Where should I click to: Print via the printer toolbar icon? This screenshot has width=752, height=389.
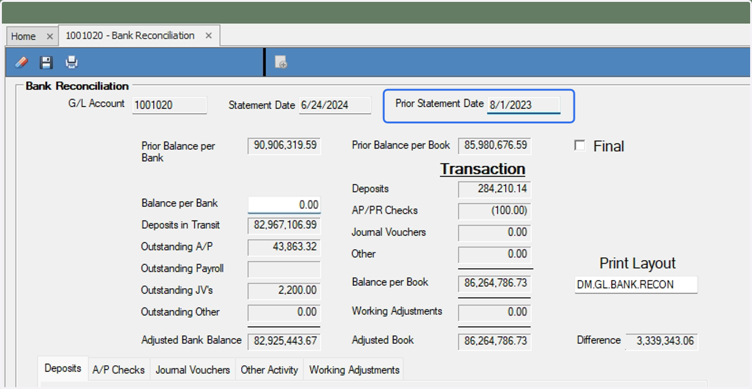pyautogui.click(x=71, y=62)
